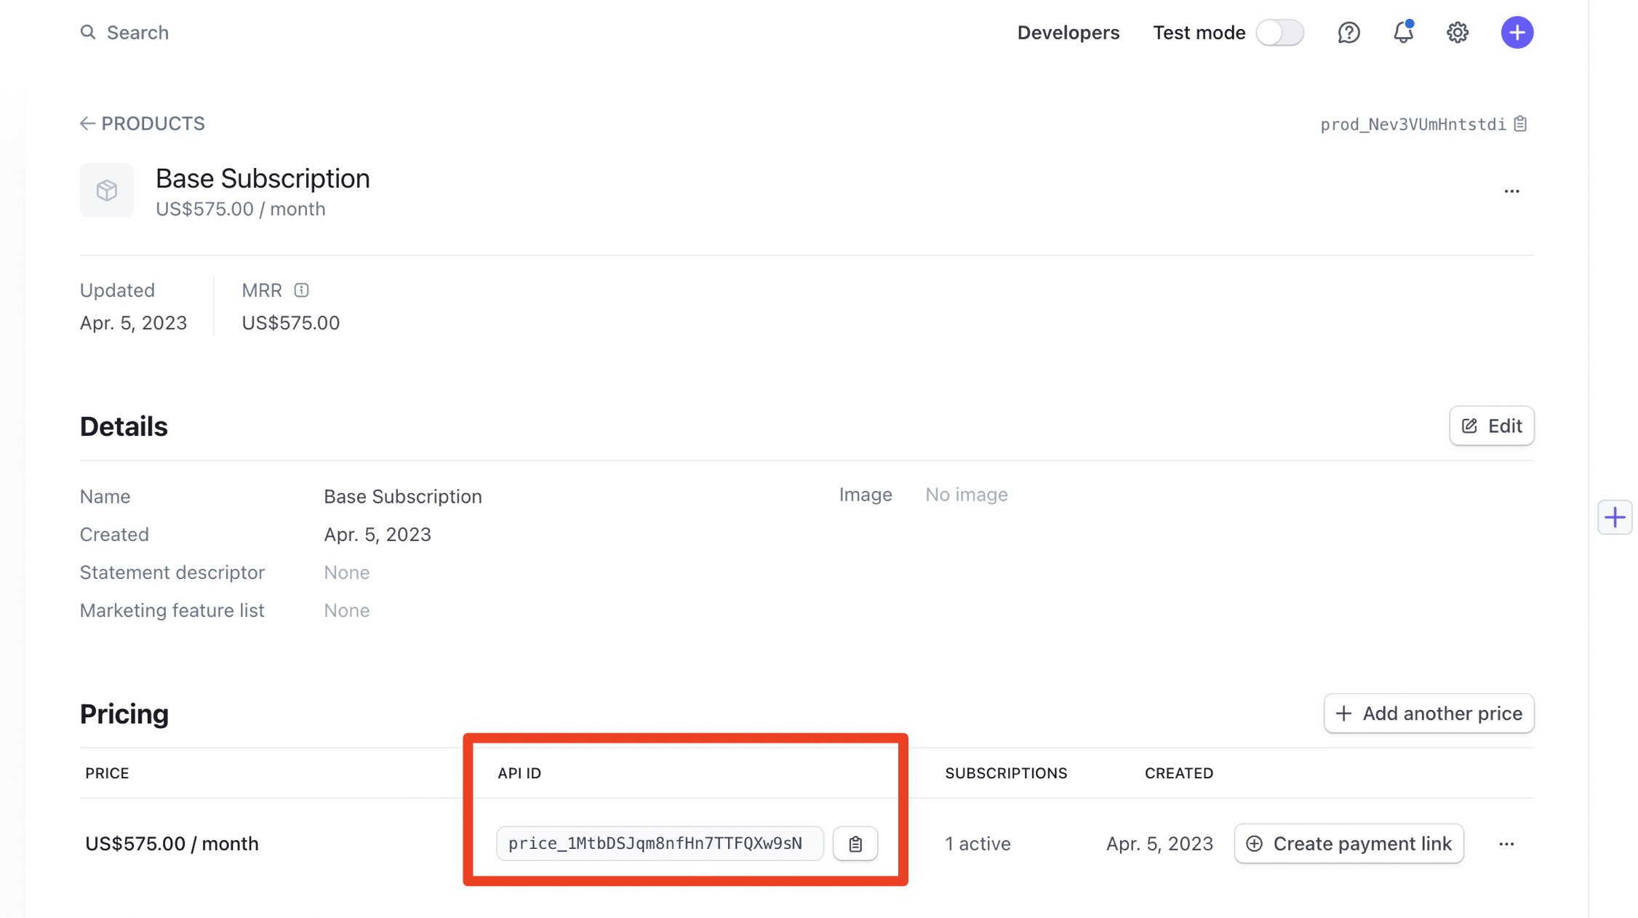Image resolution: width=1638 pixels, height=918 pixels.
Task: Go back to PRODUCTS list
Action: point(143,124)
